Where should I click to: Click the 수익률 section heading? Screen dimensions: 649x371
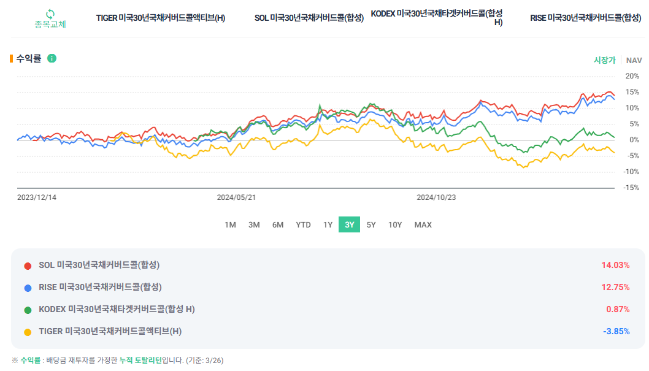(29, 59)
